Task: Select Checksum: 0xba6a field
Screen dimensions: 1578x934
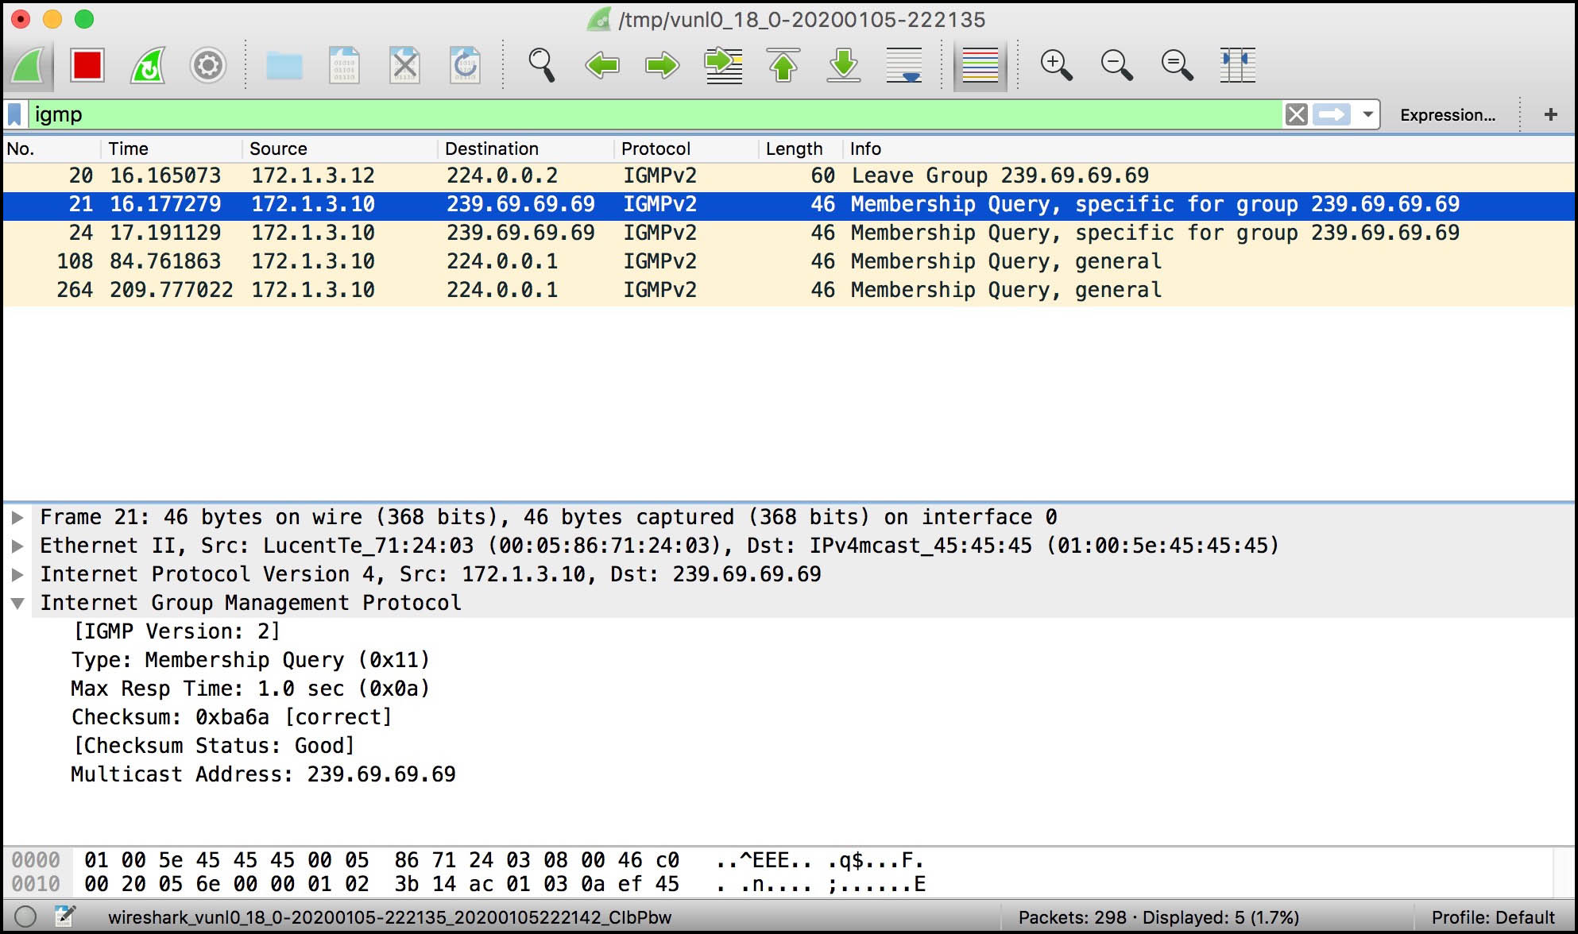Action: 232,717
